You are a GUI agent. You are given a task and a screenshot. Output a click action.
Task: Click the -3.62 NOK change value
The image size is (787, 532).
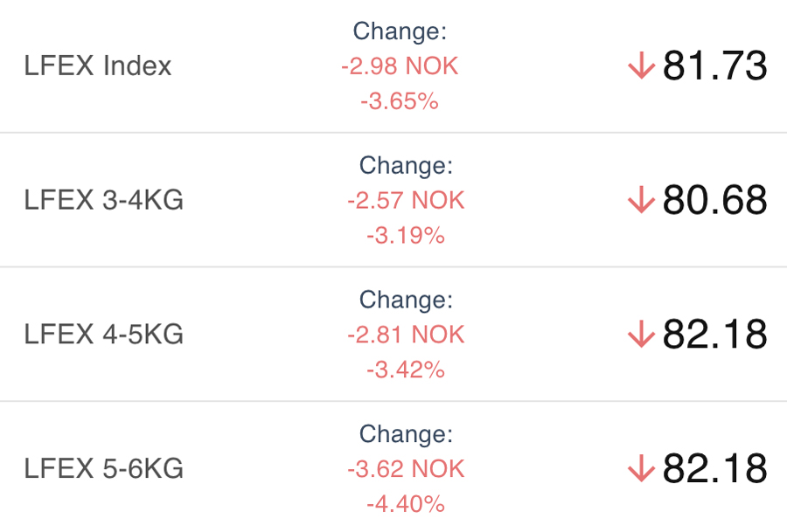click(406, 469)
